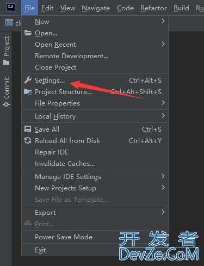Open the Project tool window sidebar tab

pyautogui.click(x=7, y=51)
